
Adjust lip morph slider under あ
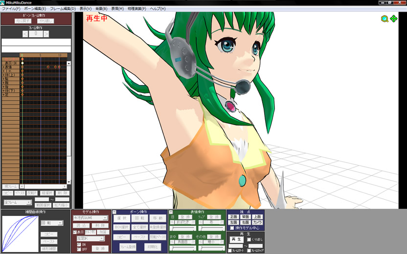[x=211, y=229]
